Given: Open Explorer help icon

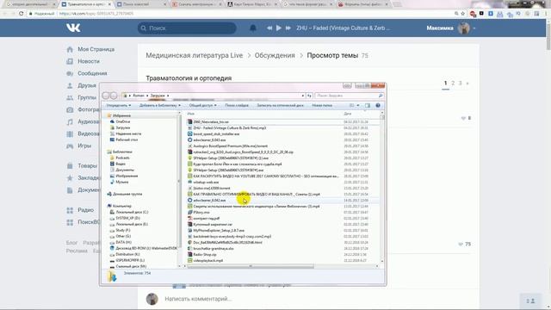Looking at the screenshot, I should (378, 105).
